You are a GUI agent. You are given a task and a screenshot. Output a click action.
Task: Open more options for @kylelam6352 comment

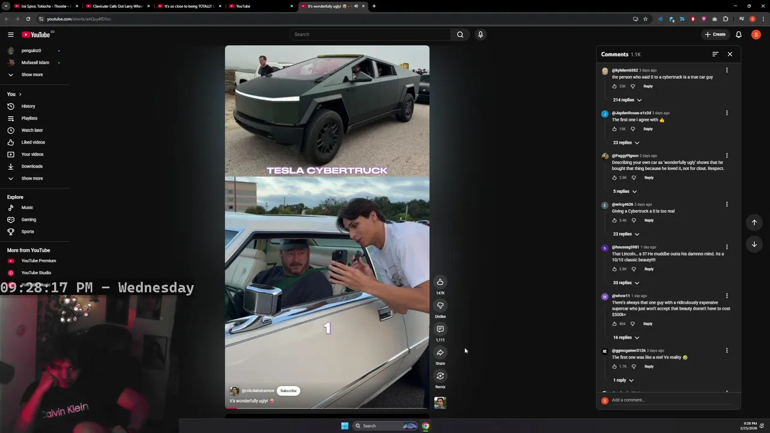pyautogui.click(x=727, y=70)
